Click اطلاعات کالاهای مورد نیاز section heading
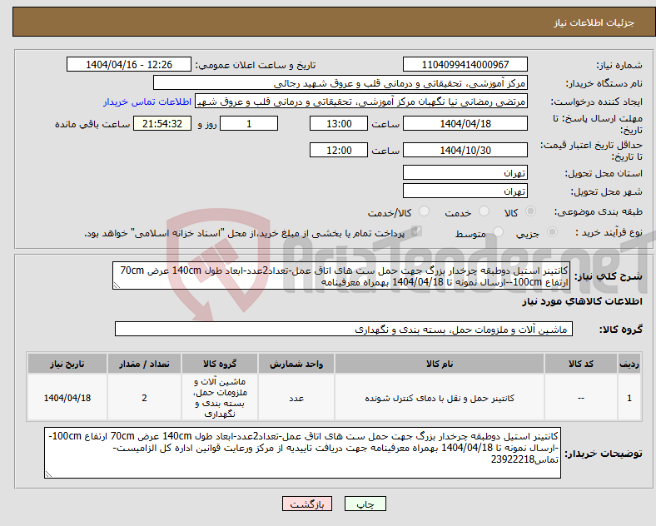656x526 pixels. [x=582, y=301]
